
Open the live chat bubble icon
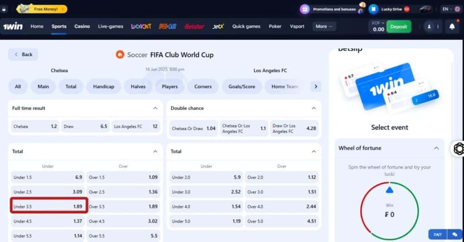(x=455, y=234)
